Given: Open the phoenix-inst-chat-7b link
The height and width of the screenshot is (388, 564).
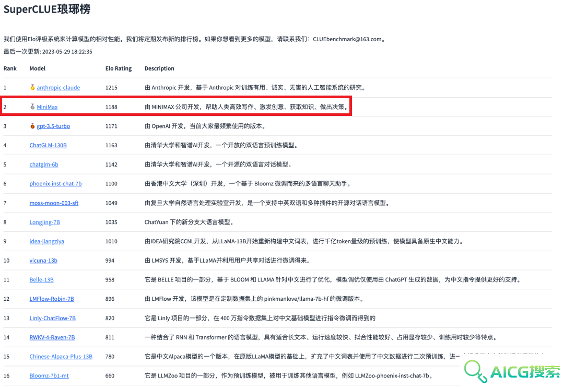Looking at the screenshot, I should point(55,183).
